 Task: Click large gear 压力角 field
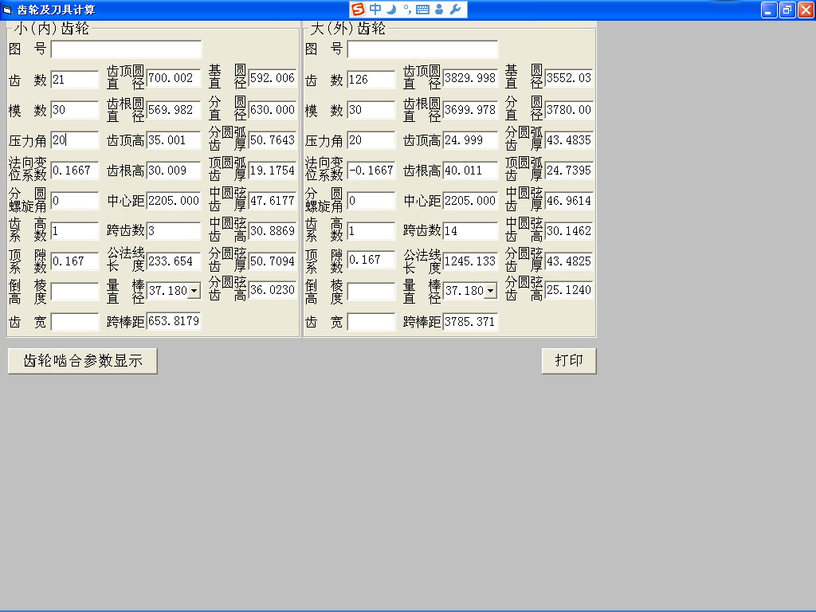click(371, 140)
